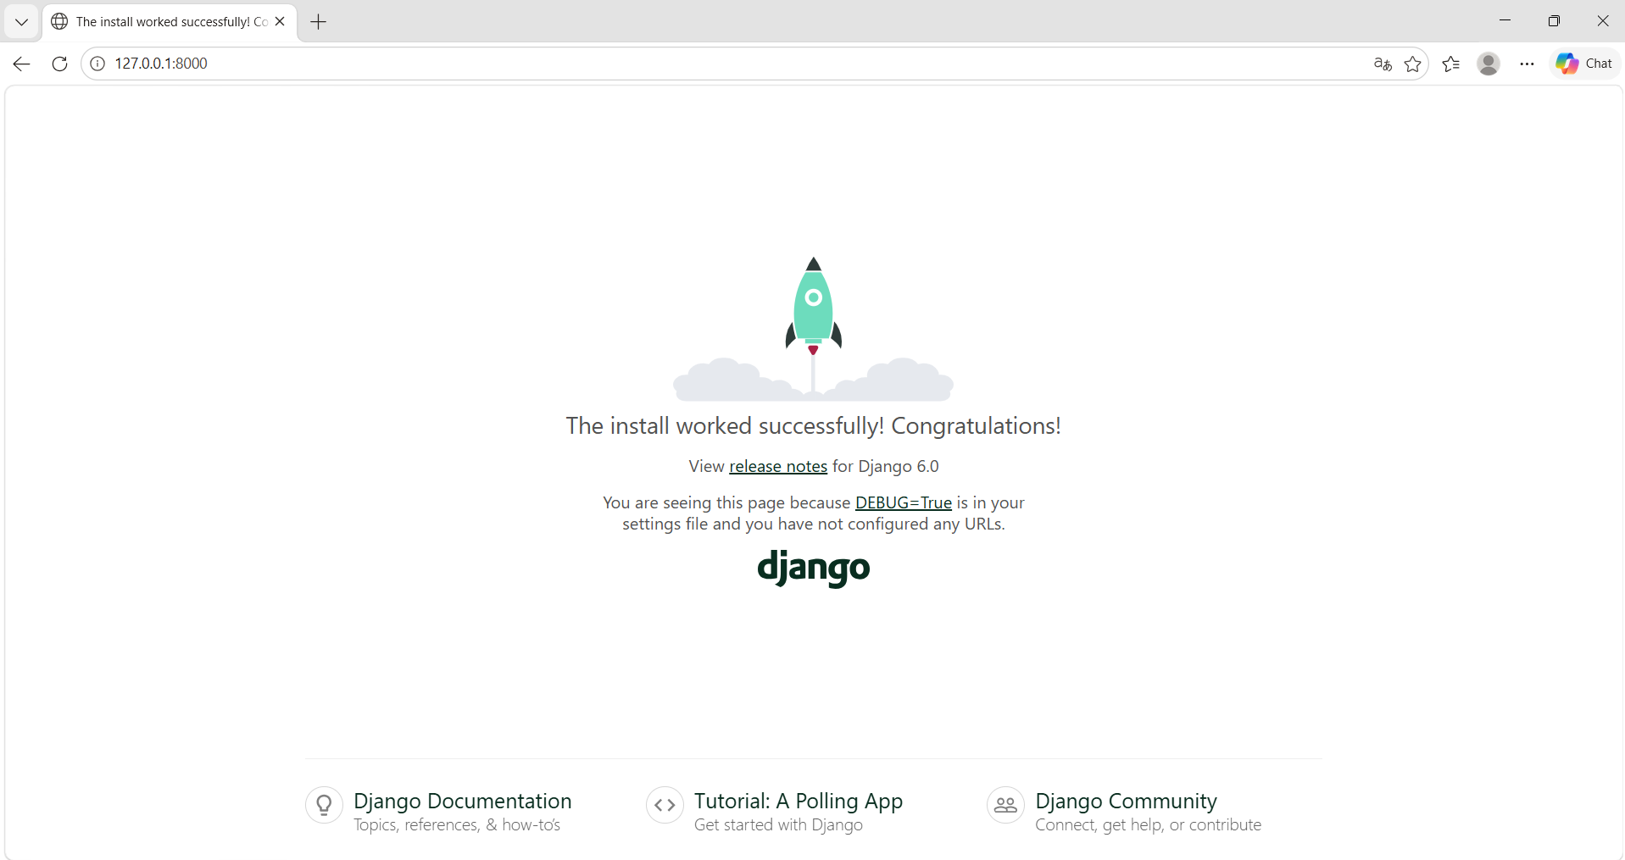Click the django logo
1625x860 pixels.
tap(814, 568)
